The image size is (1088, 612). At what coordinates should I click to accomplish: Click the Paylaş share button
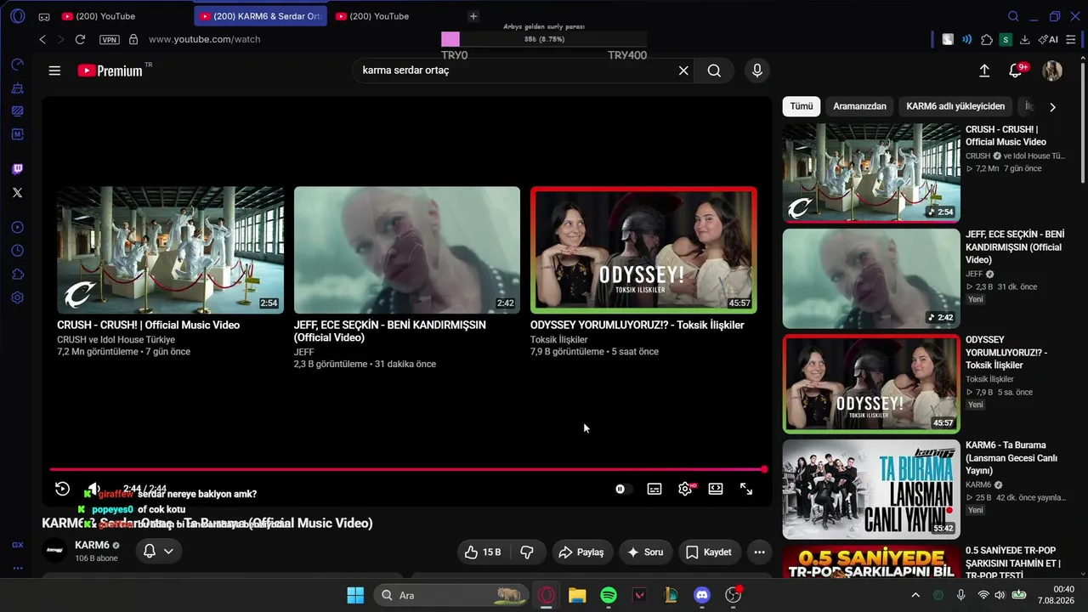pos(581,552)
